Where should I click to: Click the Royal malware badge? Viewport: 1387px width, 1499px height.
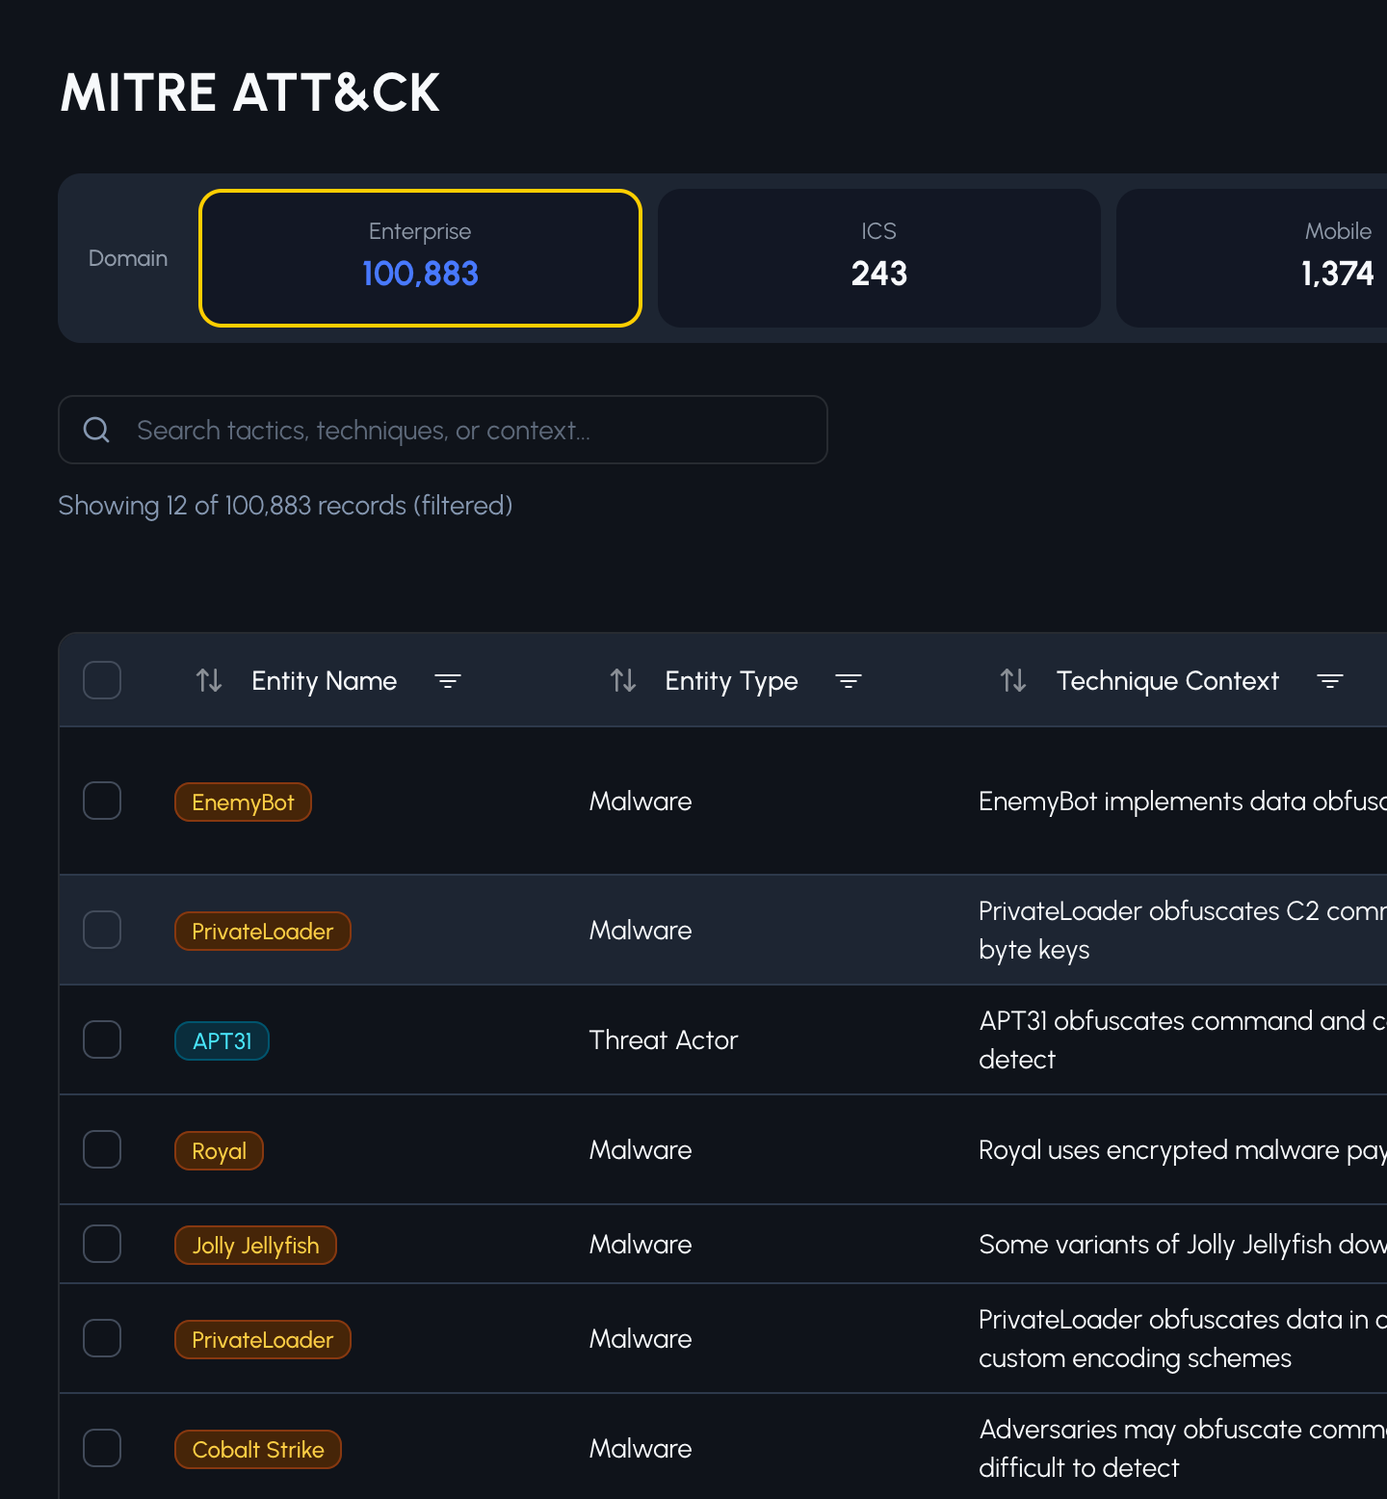[219, 1150]
